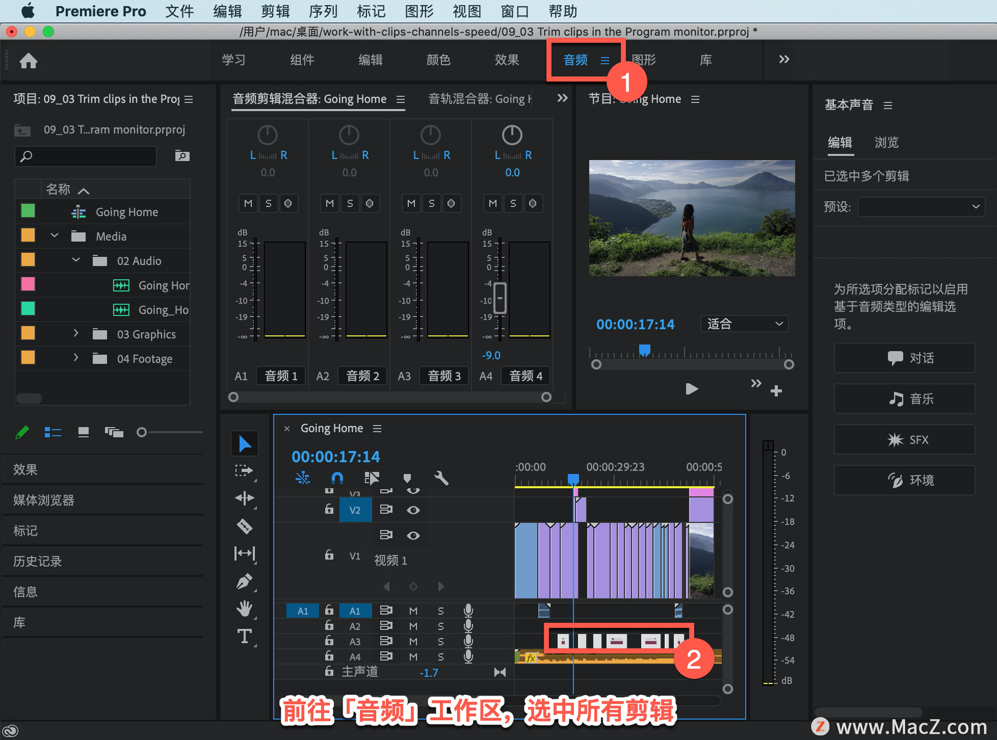Viewport: 997px width, 740px height.
Task: Hide V2 track with eye toggle
Action: pyautogui.click(x=413, y=510)
